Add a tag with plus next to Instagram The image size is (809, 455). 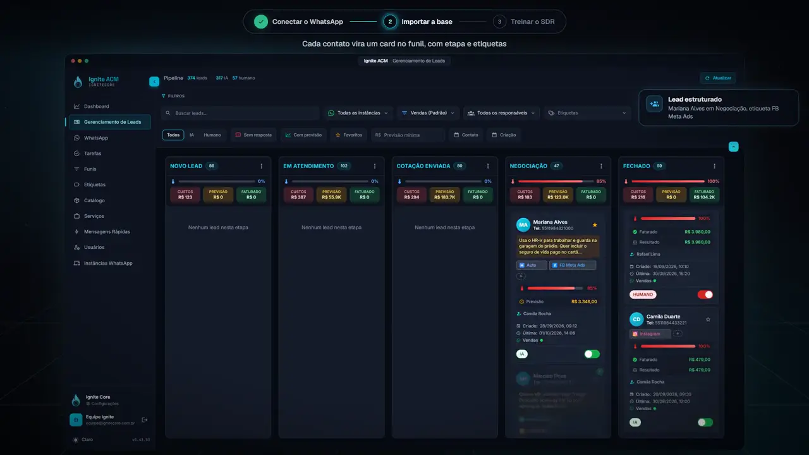coord(678,333)
